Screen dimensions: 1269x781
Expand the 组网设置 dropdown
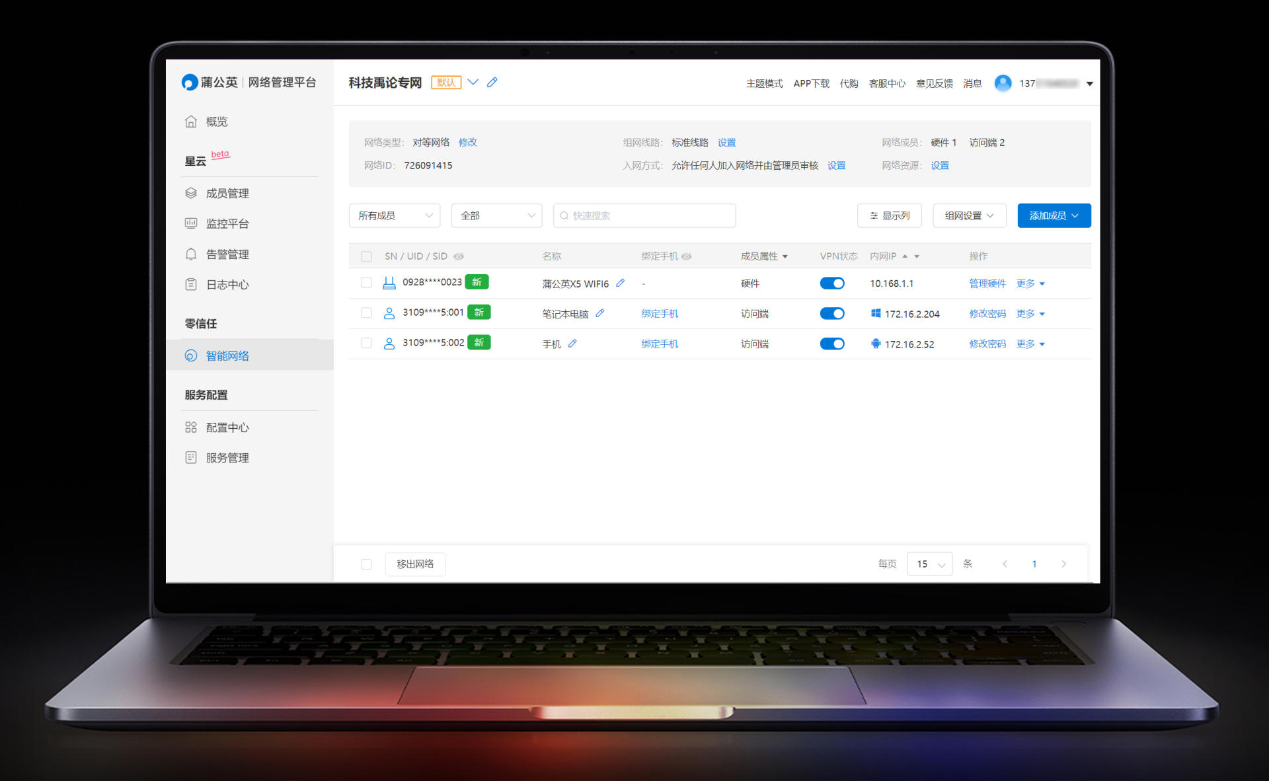pos(969,215)
